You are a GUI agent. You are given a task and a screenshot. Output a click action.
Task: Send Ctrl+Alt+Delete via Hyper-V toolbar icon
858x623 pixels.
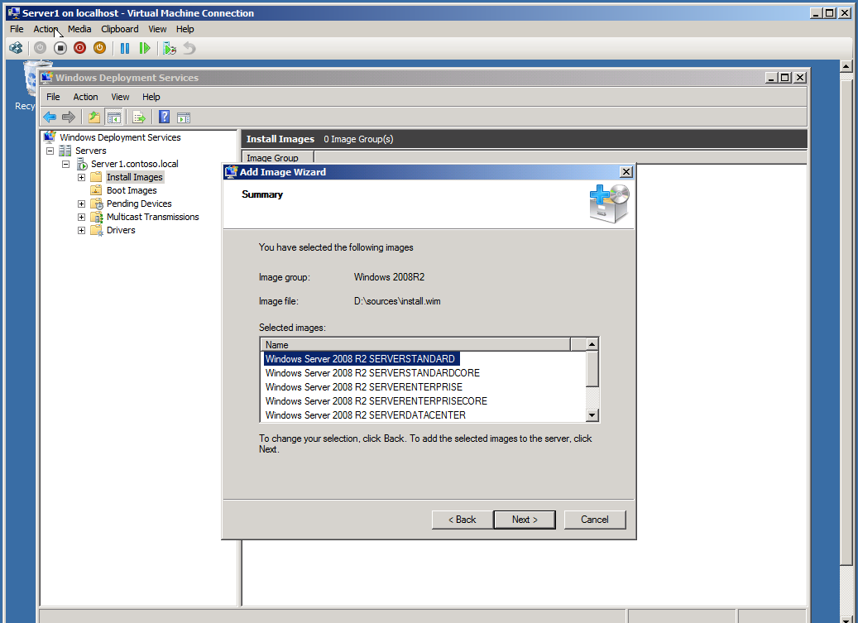click(16, 48)
